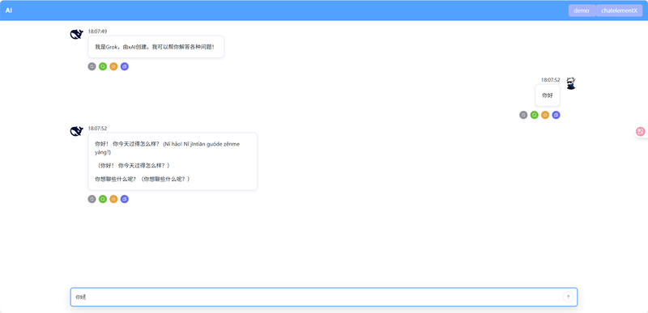Click orange star icon under the user's 你好 message
648x313 pixels.
pos(545,115)
